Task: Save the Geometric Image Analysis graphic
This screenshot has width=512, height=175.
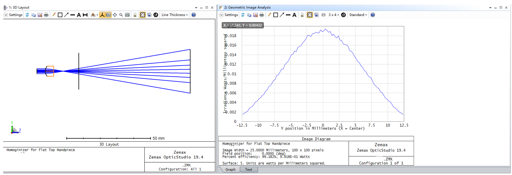Action: coord(255,15)
